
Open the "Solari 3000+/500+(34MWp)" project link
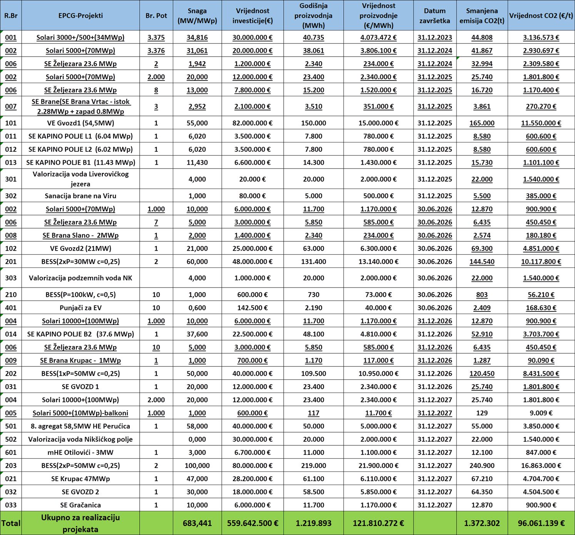(x=80, y=37)
